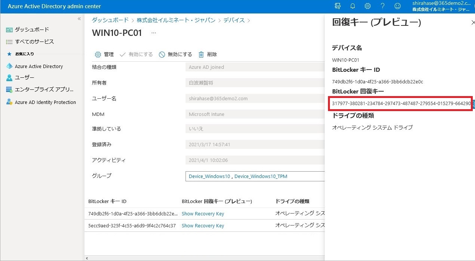Image resolution: width=475 pixels, height=261 pixels.
Task: Open the Device_Windows10 group link
Action: tap(209, 176)
